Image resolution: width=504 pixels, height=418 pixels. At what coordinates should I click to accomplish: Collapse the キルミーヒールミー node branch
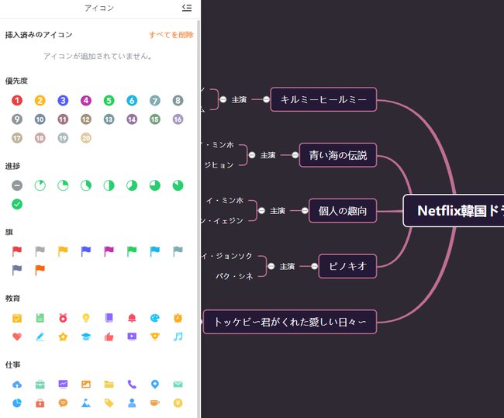click(266, 100)
